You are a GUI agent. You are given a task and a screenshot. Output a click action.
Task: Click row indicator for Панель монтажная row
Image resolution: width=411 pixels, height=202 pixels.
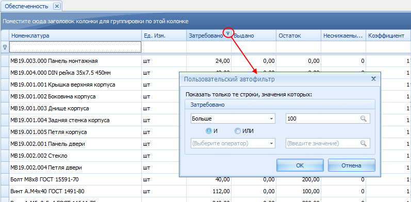(x=5, y=61)
